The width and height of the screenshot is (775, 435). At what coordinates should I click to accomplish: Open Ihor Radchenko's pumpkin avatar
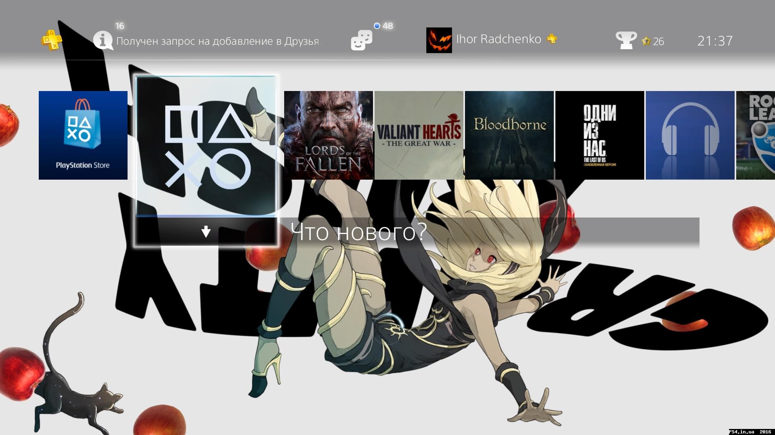(x=439, y=40)
